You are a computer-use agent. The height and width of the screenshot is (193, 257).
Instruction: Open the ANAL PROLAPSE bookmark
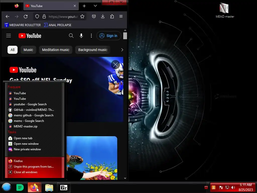coord(57,25)
